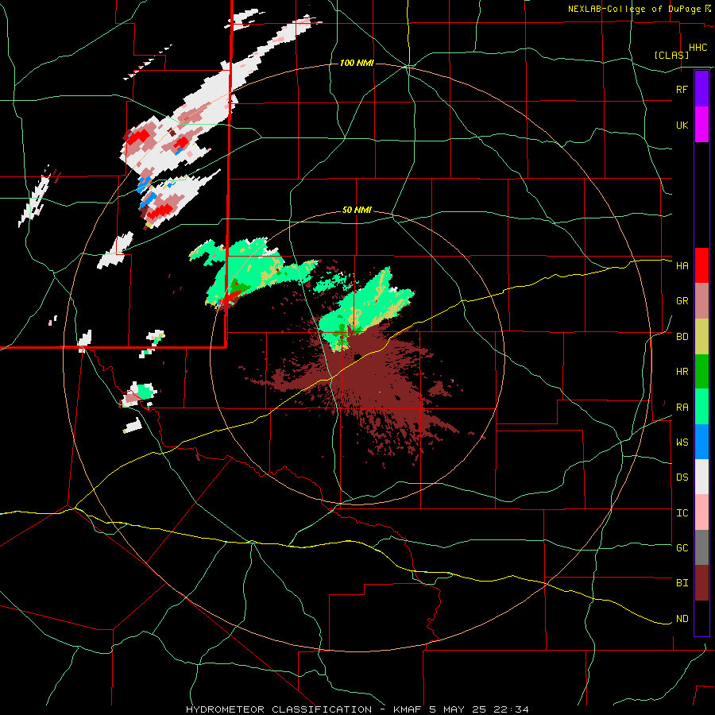Click the HR legend label
Viewport: 715px width, 715px height.
pyautogui.click(x=682, y=372)
